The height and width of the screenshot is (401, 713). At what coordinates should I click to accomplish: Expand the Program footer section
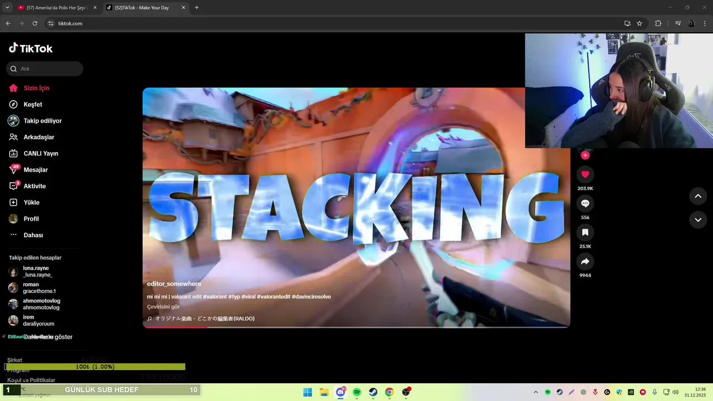[x=18, y=370]
